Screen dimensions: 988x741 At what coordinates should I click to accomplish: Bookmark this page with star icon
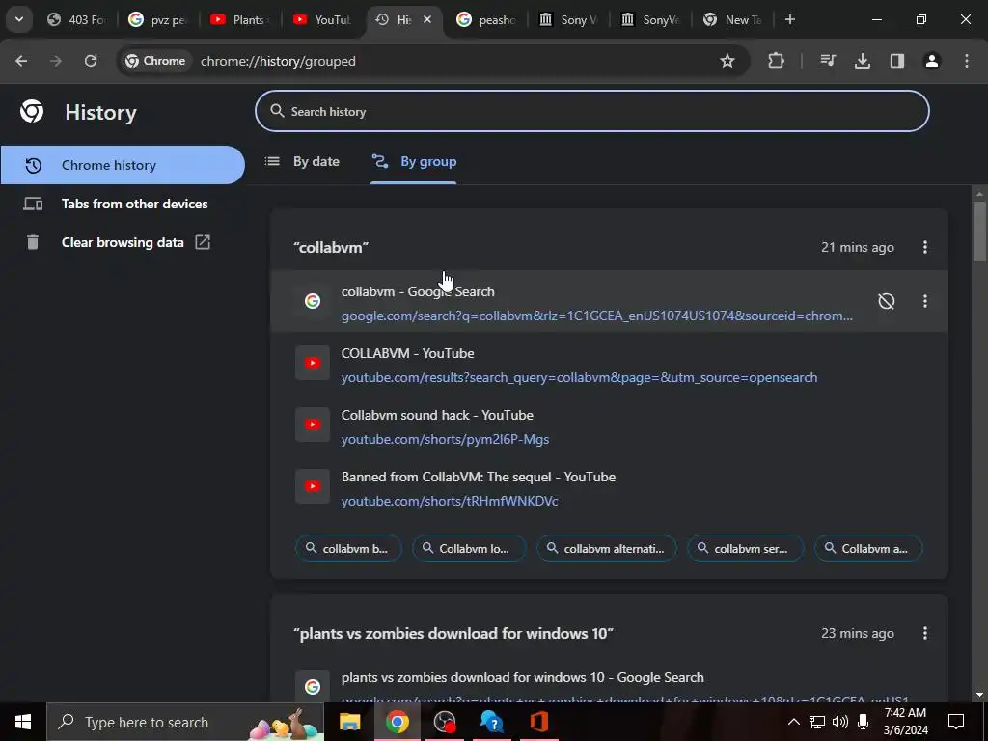click(x=727, y=61)
